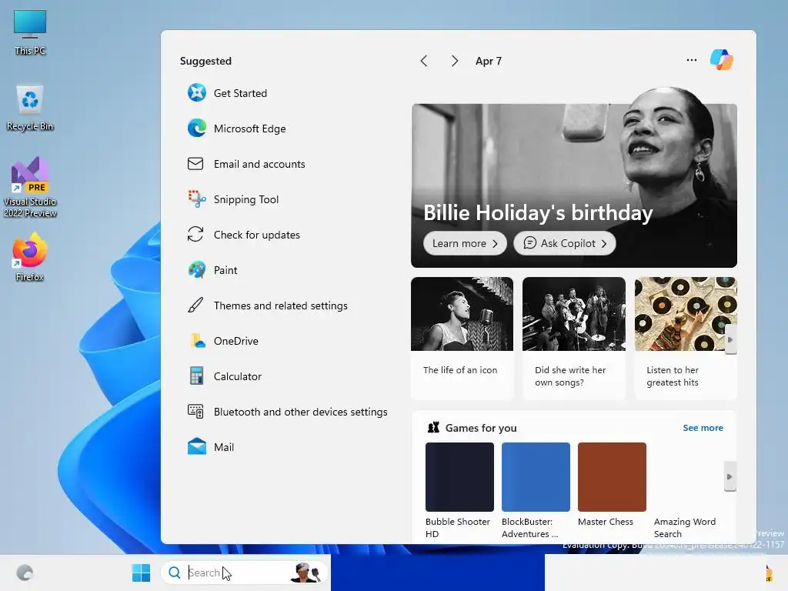Open the Bluetooth and other devices settings icon
This screenshot has height=591, width=788.
click(x=195, y=412)
